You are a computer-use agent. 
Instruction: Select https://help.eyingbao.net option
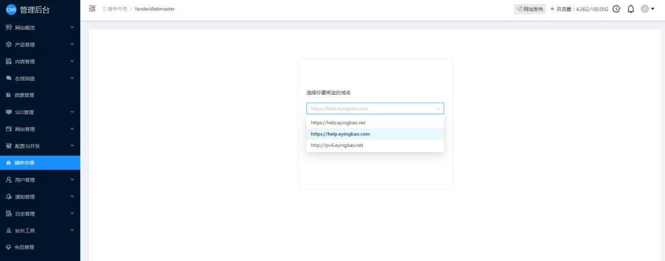[375, 122]
